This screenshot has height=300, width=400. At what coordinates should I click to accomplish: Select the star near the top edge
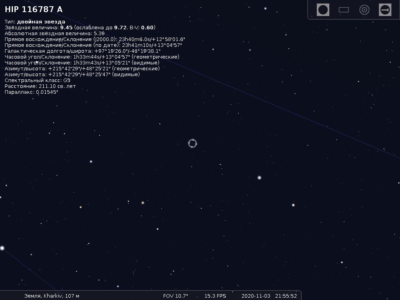pyautogui.click(x=265, y=8)
